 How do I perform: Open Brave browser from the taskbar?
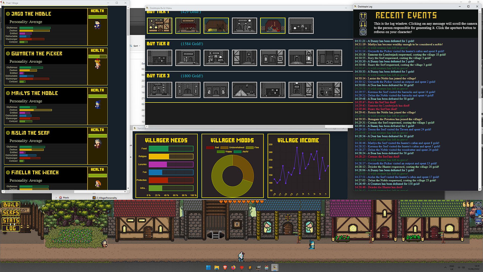coord(225,267)
